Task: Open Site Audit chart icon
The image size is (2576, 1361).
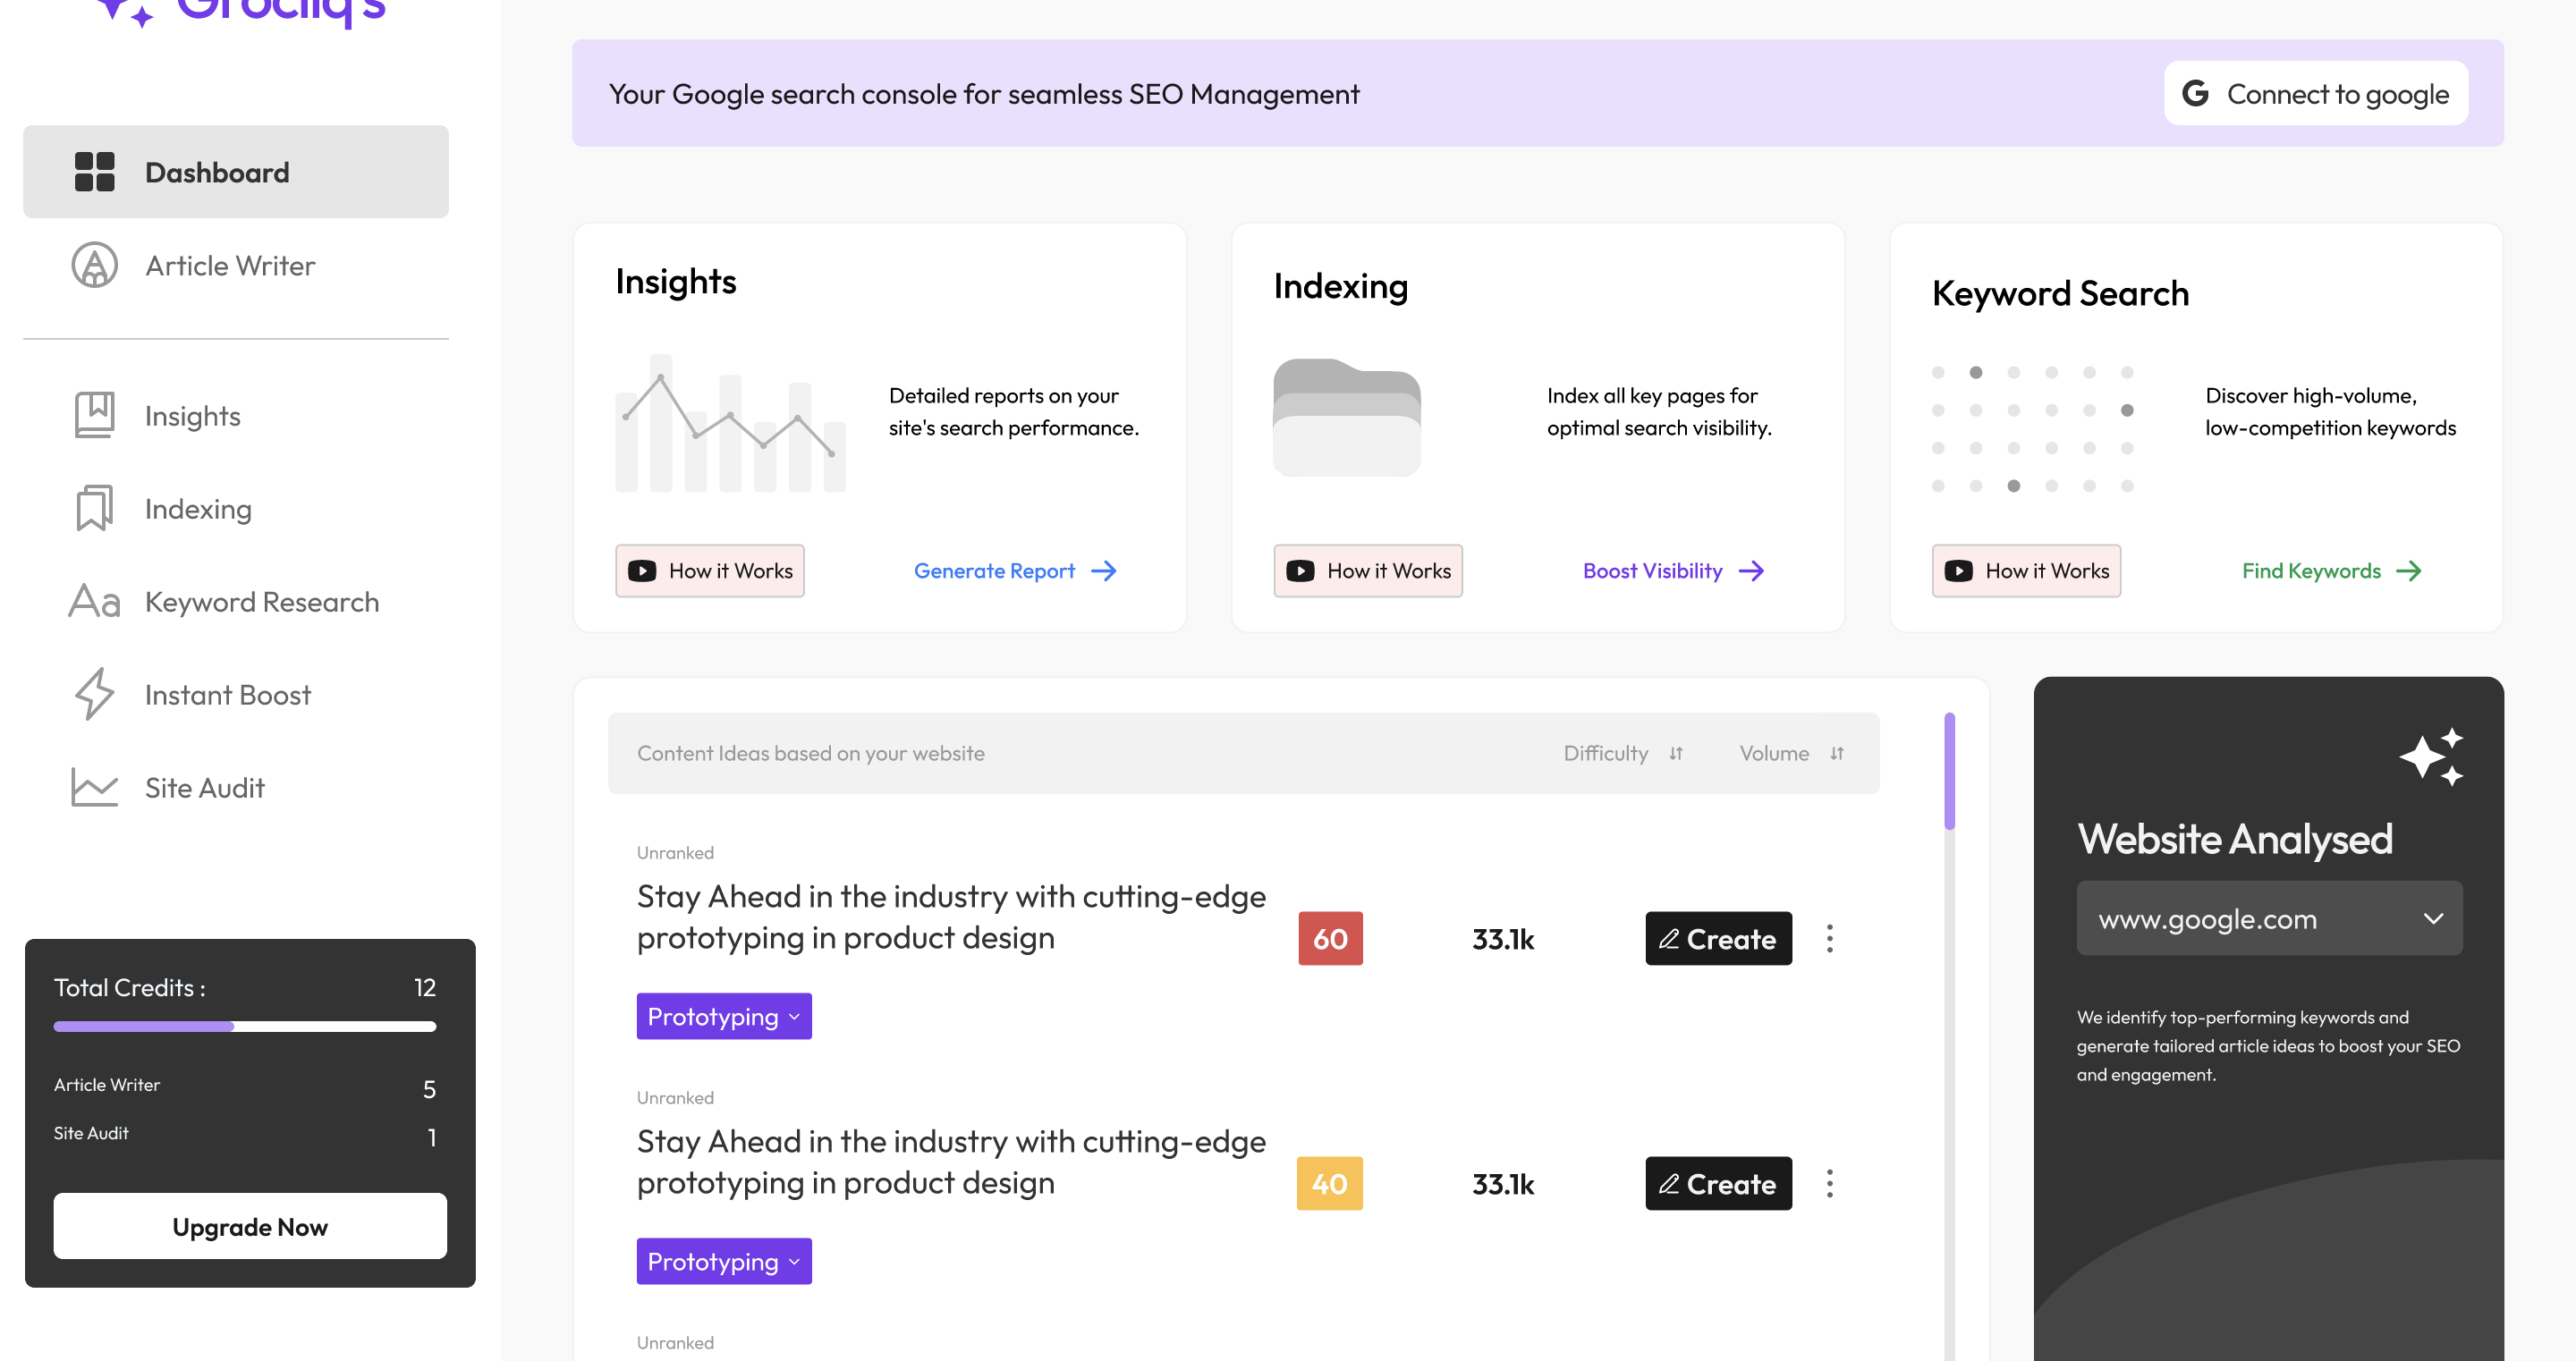Action: pyautogui.click(x=94, y=787)
